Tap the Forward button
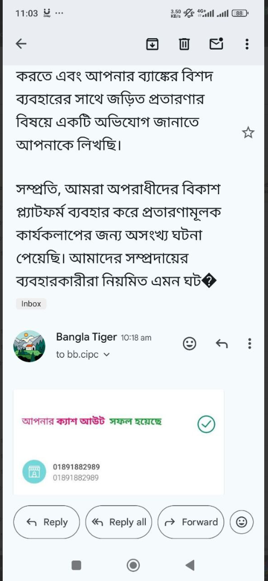 (x=191, y=522)
